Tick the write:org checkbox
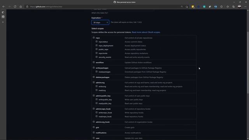The image size is (249, 140). (96, 86)
